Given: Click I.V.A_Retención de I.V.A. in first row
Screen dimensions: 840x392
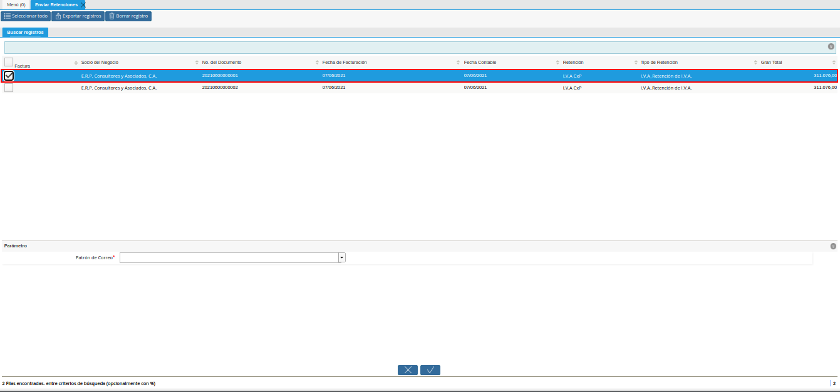Looking at the screenshot, I should (666, 76).
